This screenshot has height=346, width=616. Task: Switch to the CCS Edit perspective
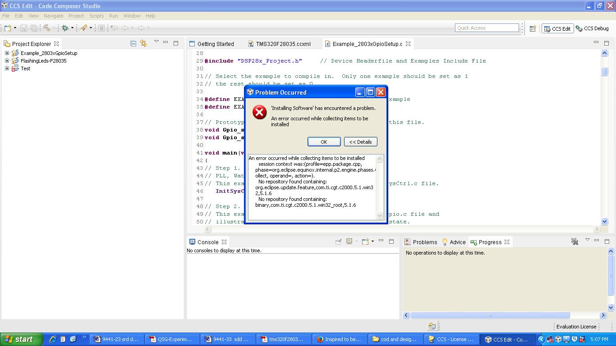(x=557, y=28)
